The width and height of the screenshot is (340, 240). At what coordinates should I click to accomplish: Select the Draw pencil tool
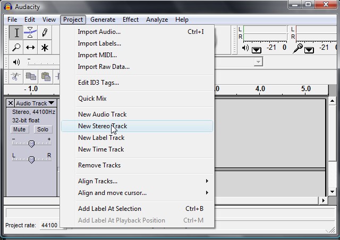coord(45,32)
